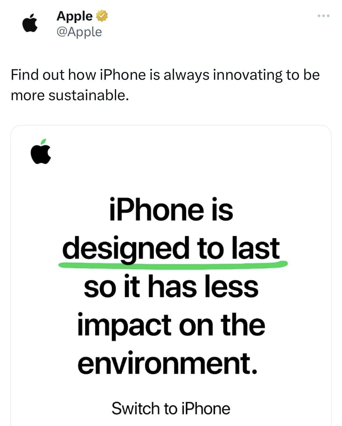Click the word "environment." in the card
The height and width of the screenshot is (426, 342).
tap(167, 363)
